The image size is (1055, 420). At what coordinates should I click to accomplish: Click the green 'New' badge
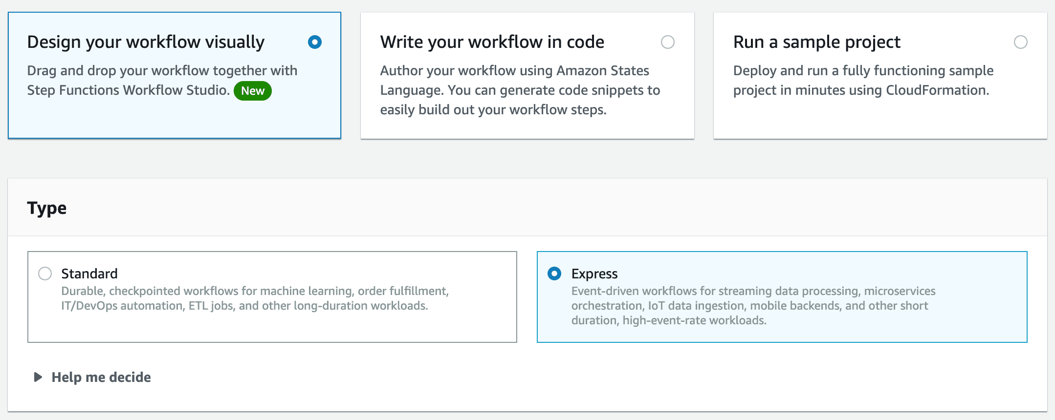(253, 91)
